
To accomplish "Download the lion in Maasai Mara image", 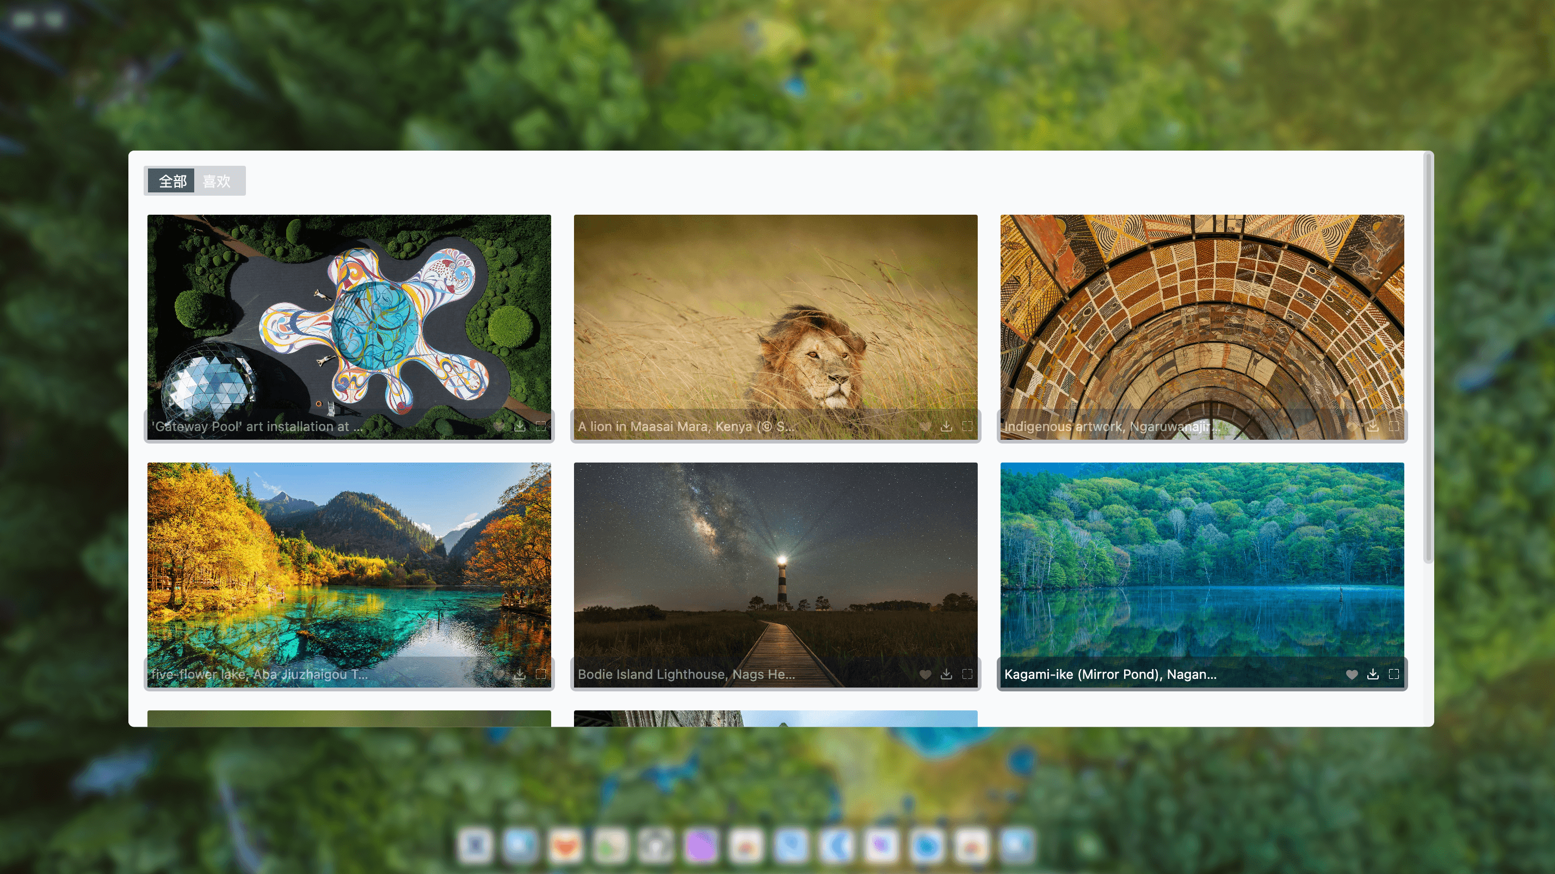I will point(946,427).
